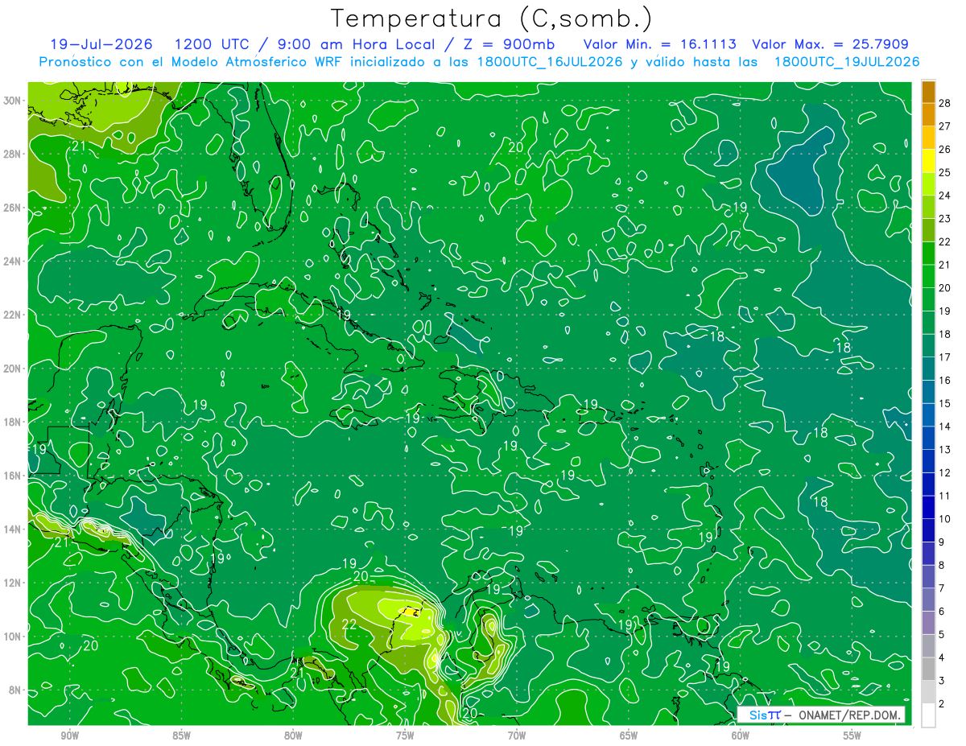Click the '30N' latitude label
The image size is (966, 746).
pyautogui.click(x=13, y=100)
